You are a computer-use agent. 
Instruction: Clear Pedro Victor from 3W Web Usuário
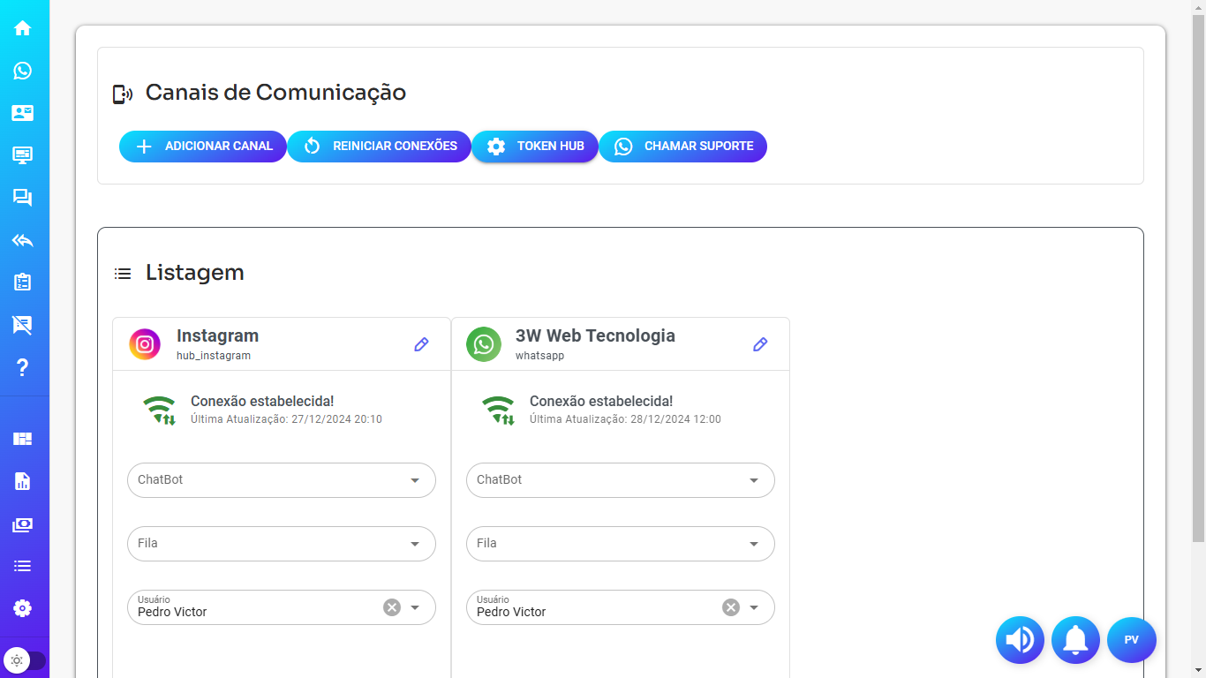(731, 607)
